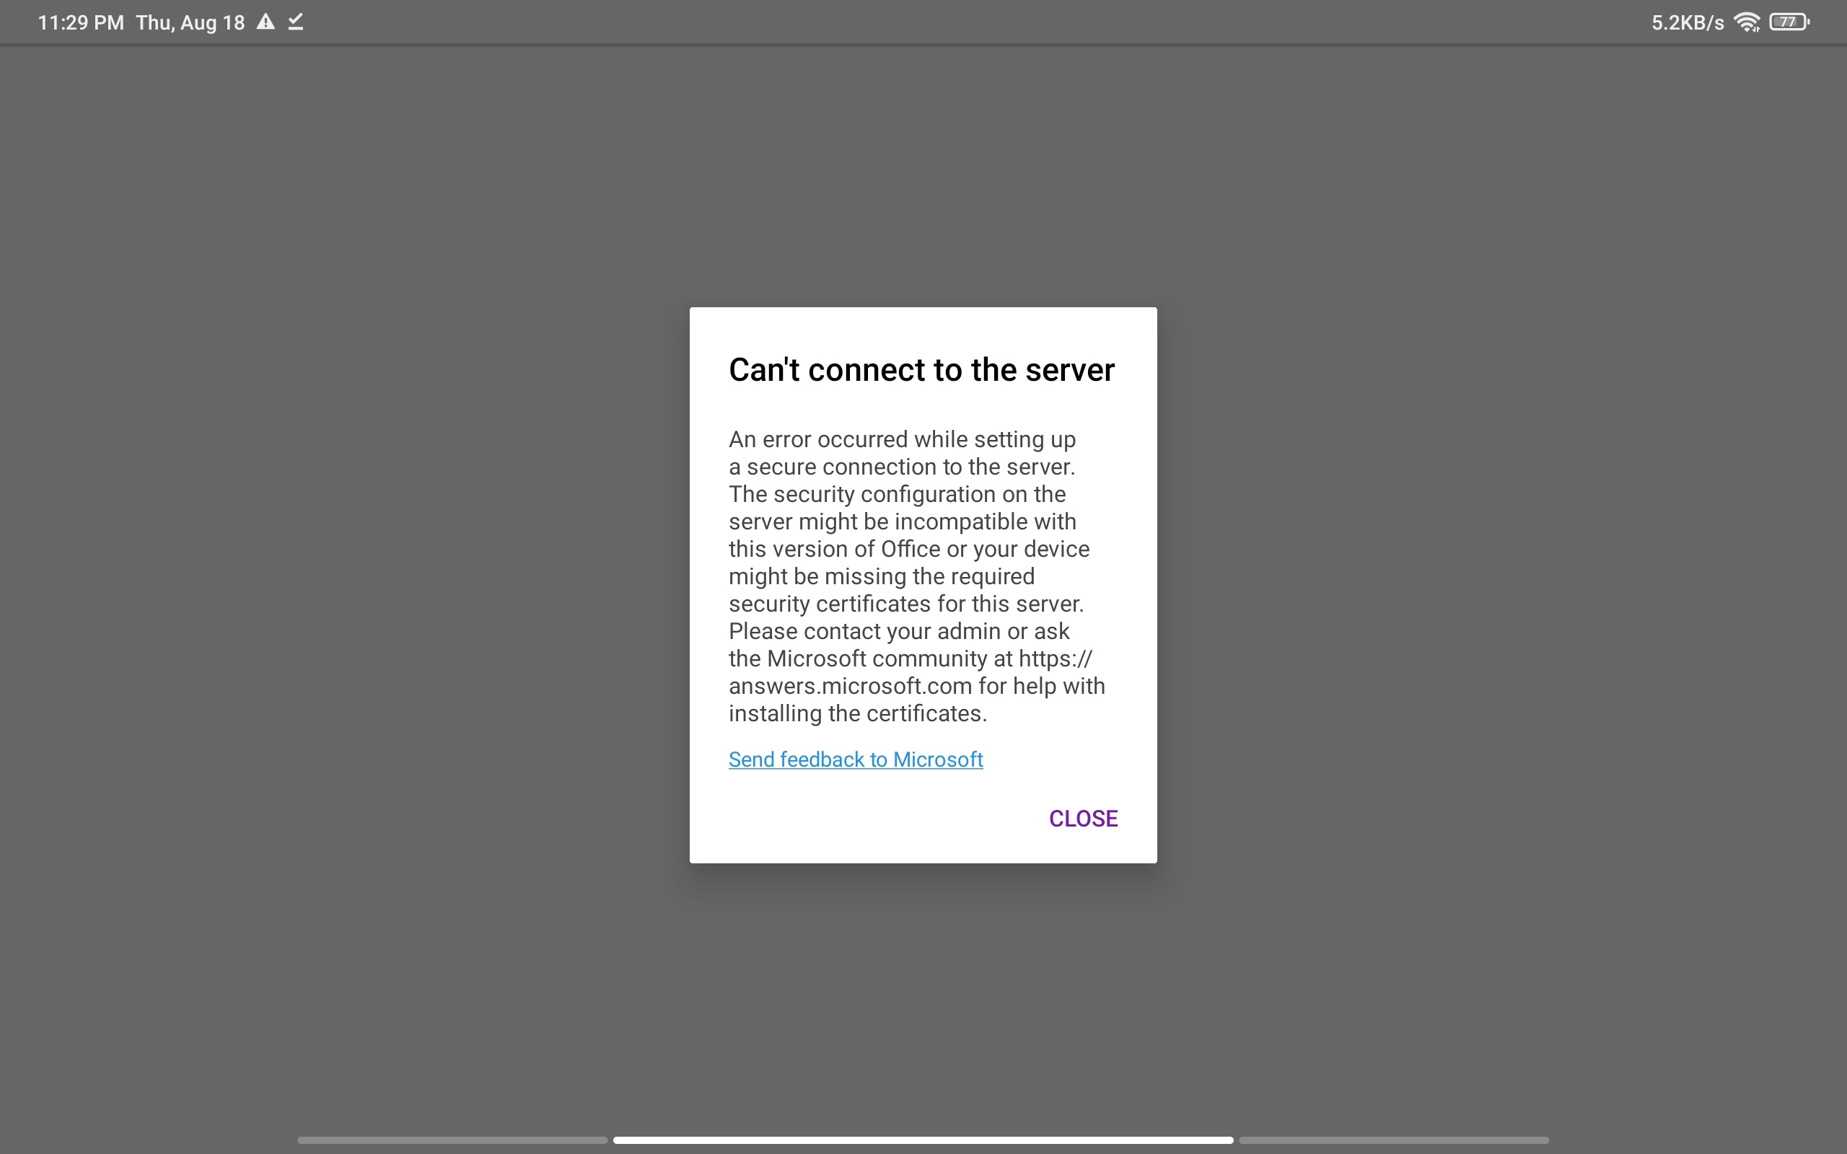Tap the Wi-Fi signal icon
1847x1154 pixels.
[1746, 22]
